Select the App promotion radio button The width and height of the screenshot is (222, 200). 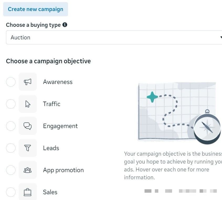(11, 170)
